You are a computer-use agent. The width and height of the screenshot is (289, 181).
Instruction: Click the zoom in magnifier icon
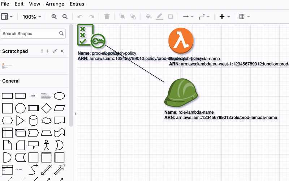pos(54,17)
